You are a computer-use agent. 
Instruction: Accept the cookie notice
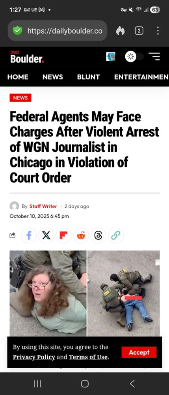click(x=139, y=352)
